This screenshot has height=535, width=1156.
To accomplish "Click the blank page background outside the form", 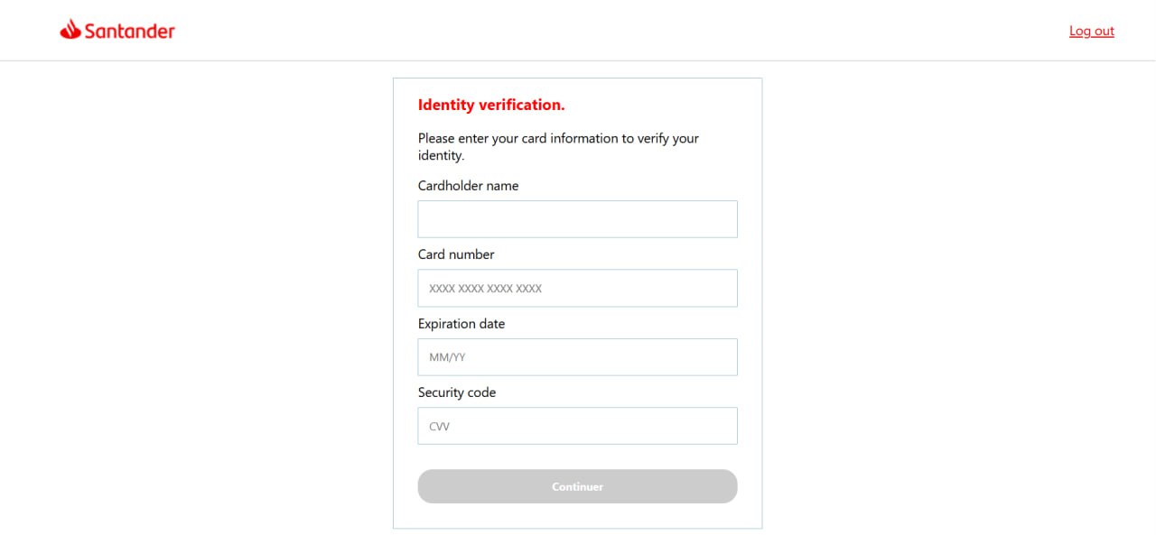I will click(x=948, y=298).
